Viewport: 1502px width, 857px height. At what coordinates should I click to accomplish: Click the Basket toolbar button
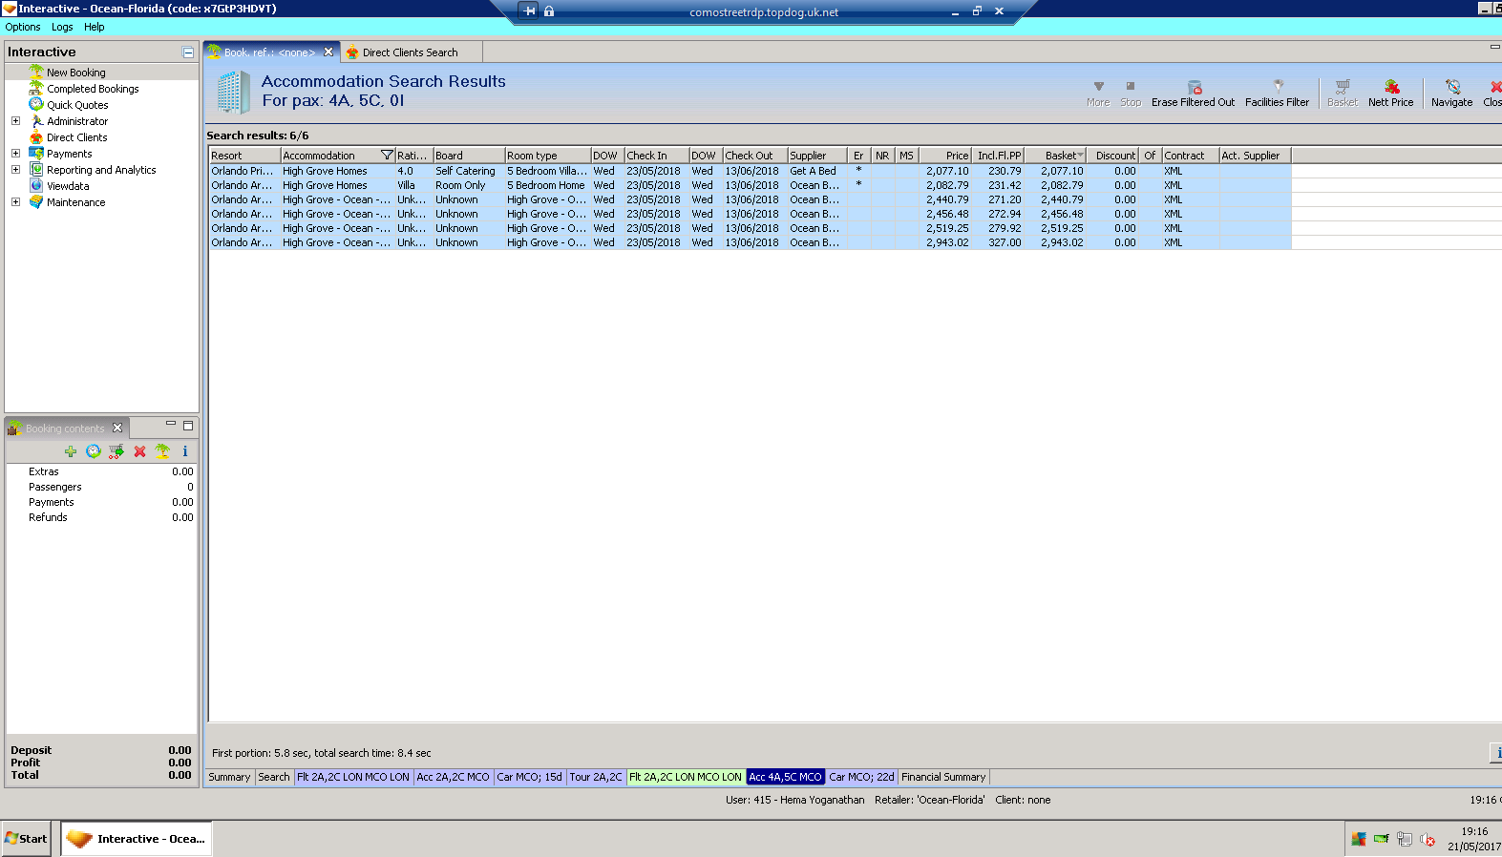click(1343, 93)
